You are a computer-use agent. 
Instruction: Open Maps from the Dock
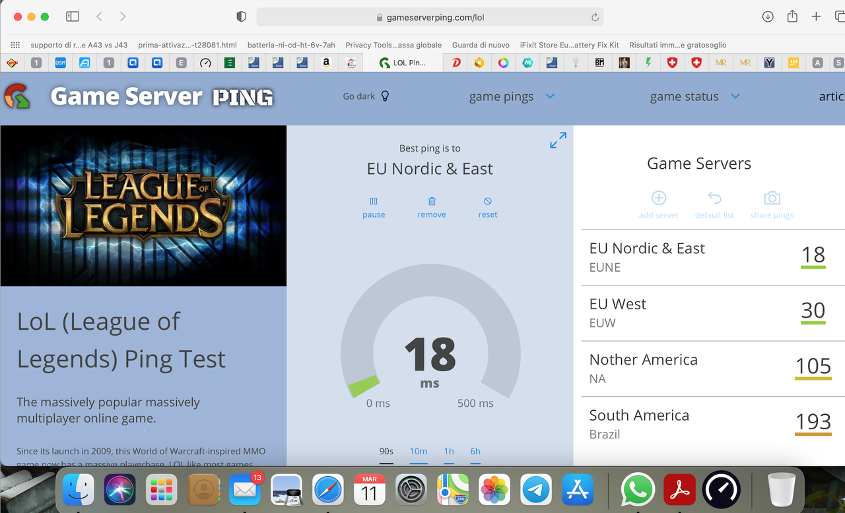453,491
